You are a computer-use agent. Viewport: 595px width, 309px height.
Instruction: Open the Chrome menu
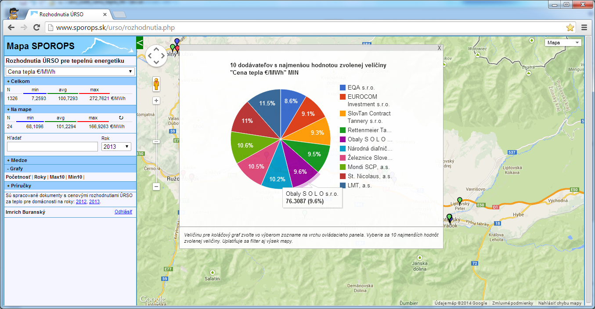pyautogui.click(x=584, y=27)
